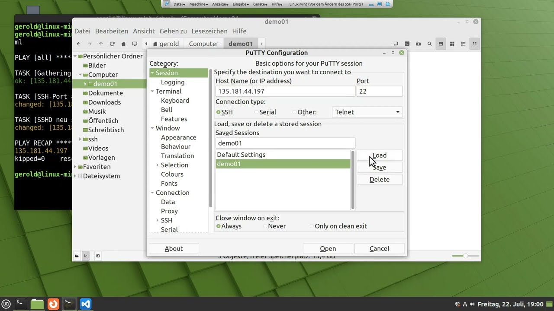Open the home folder toolbar icon

123,44
